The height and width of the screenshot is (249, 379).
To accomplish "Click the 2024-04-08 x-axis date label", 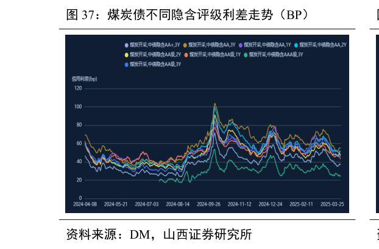I will pyautogui.click(x=85, y=205).
